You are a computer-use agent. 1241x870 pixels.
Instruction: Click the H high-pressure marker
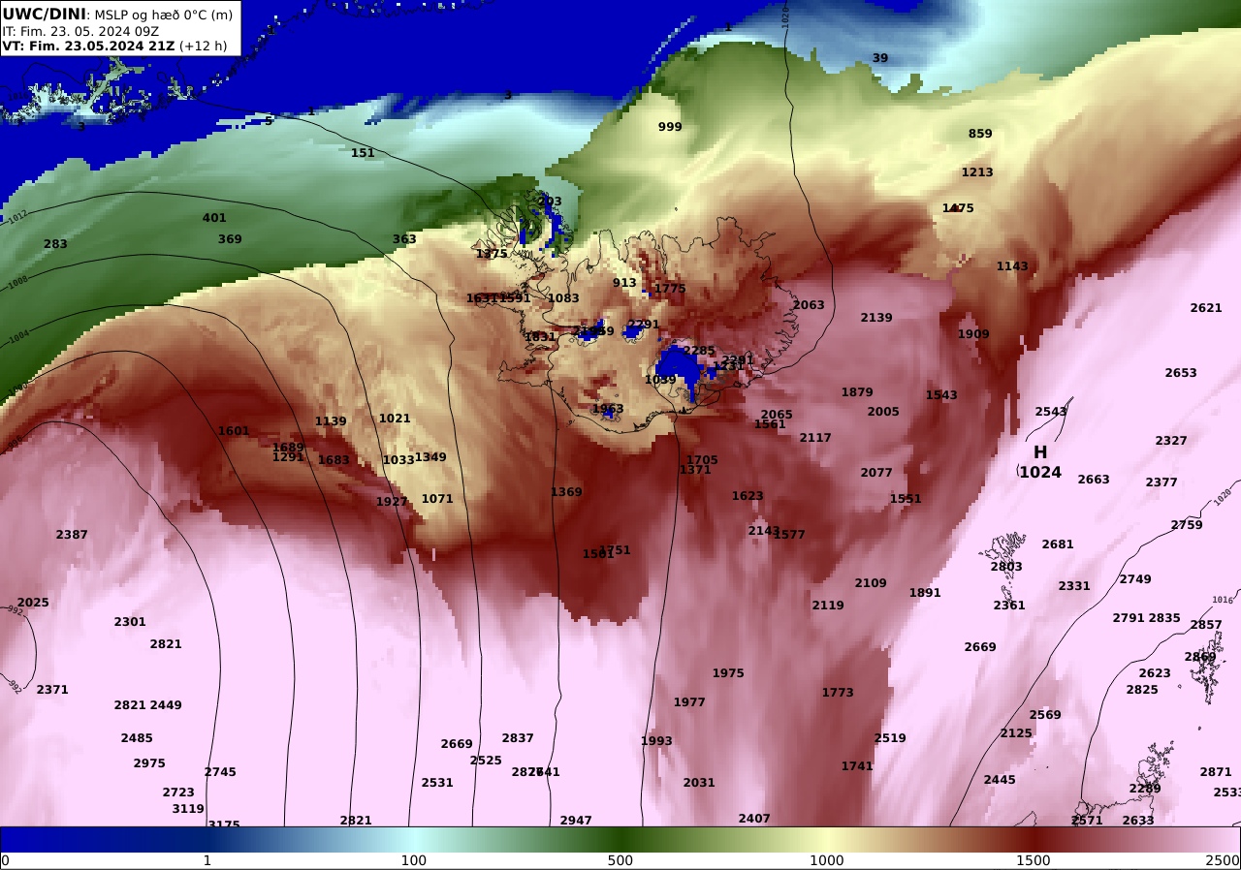coord(1040,452)
